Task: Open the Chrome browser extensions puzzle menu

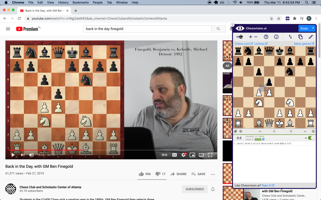Action: click(x=295, y=18)
